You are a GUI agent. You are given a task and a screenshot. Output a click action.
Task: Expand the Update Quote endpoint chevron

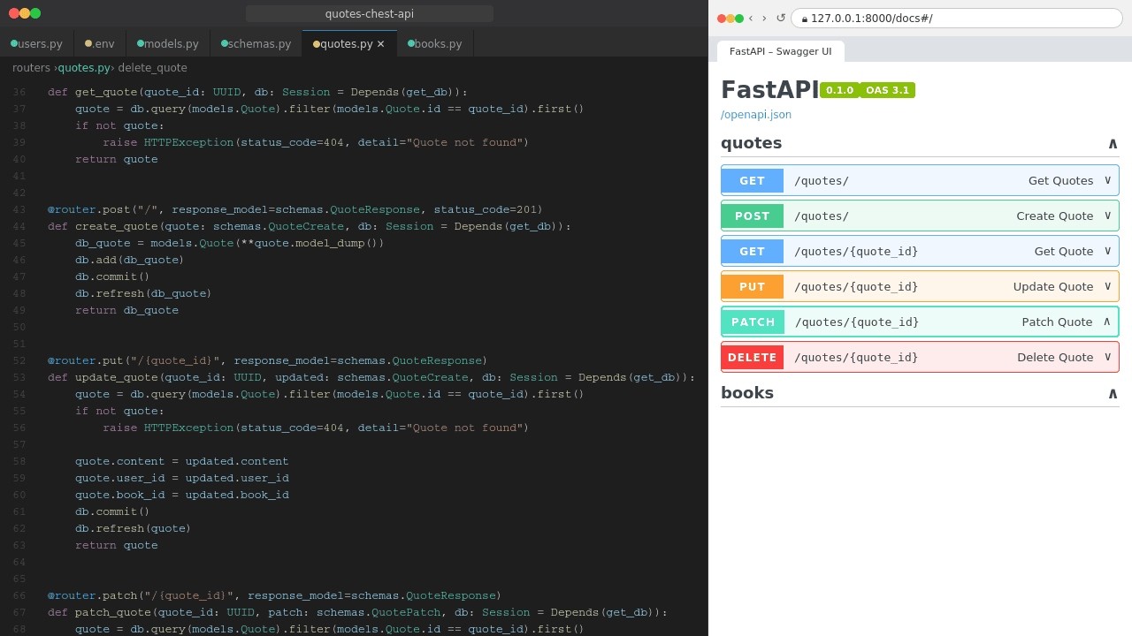(x=1107, y=286)
